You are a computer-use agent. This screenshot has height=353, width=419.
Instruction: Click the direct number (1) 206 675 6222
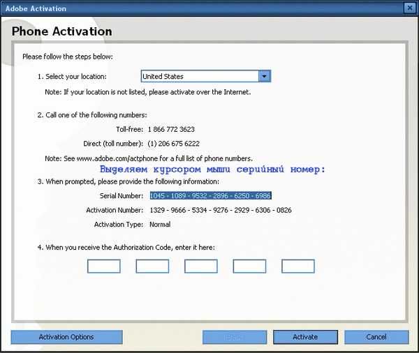(173, 144)
